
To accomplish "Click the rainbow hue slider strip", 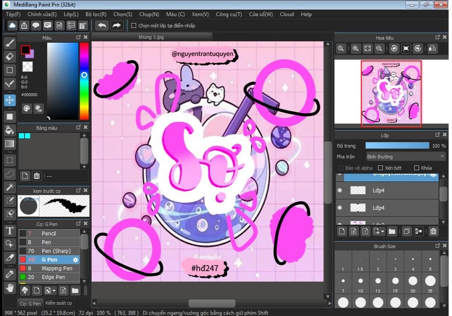I will [x=84, y=81].
